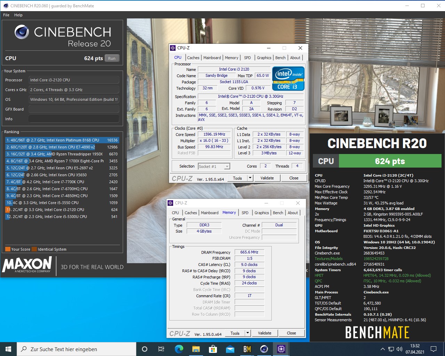Viewport: 445px width, 356px height.
Task: Switch to Caches tab in lower CPU-Z
Action: click(191, 213)
